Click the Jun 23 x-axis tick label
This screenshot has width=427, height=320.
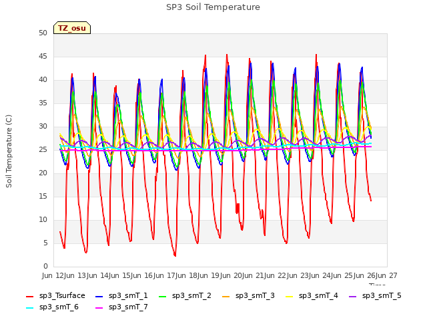297,275
